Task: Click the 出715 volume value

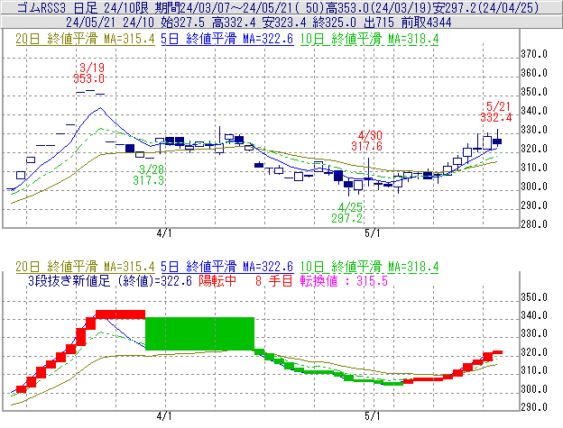Action: point(379,23)
